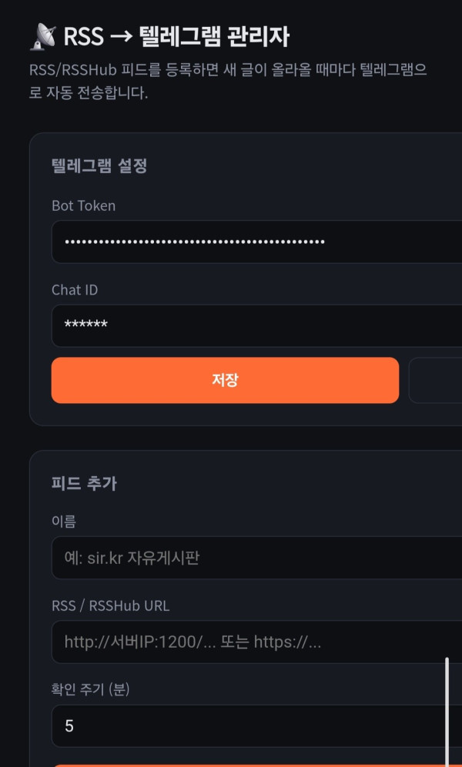Image resolution: width=462 pixels, height=767 pixels.
Task: Focus the check interval field showing 5
Action: coord(256,726)
